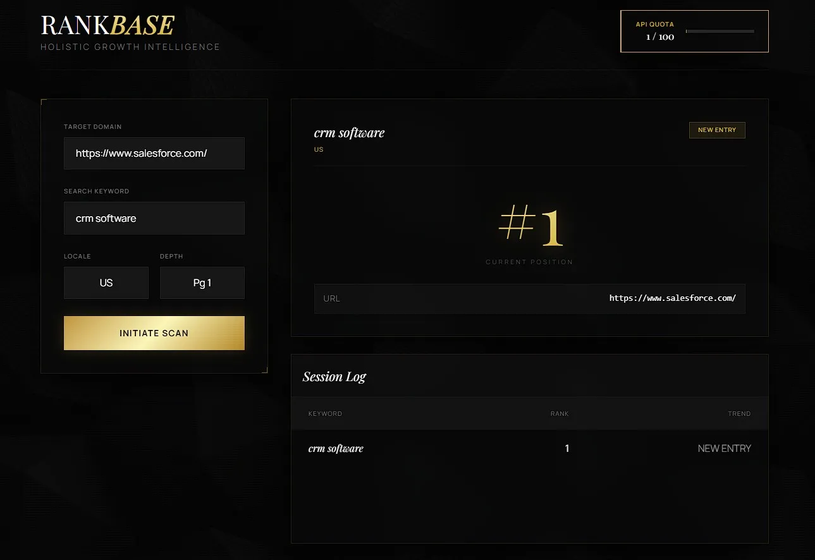Viewport: 815px width, 560px height.
Task: Open the Locale dropdown showing US
Action: pyautogui.click(x=106, y=283)
